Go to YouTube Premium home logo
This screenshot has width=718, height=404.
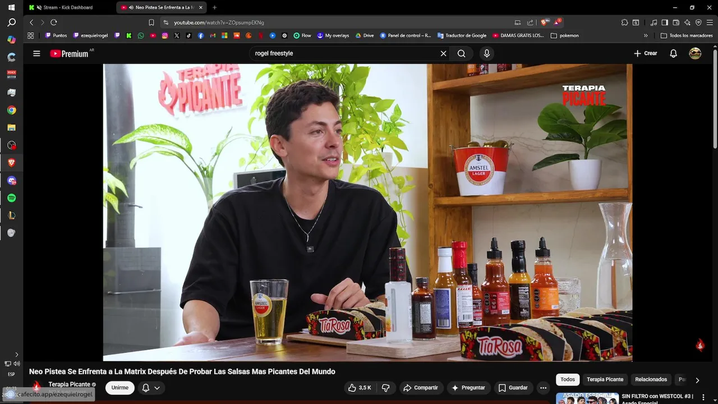pos(70,53)
